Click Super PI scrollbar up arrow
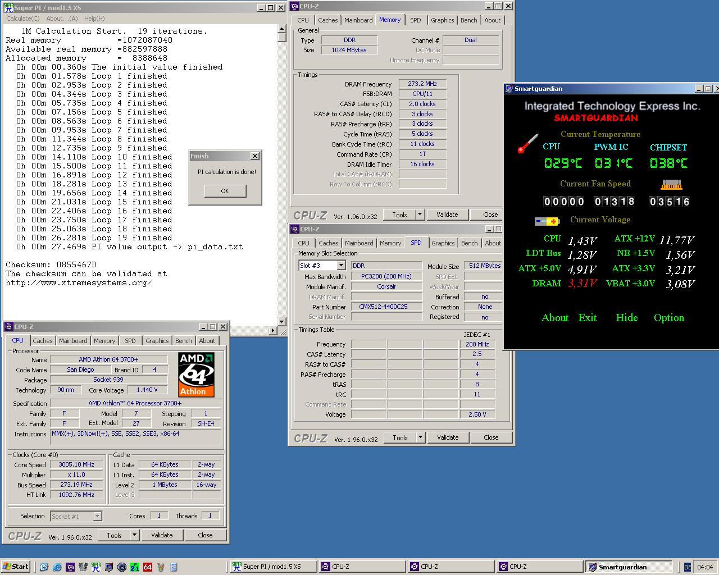 [x=282, y=30]
